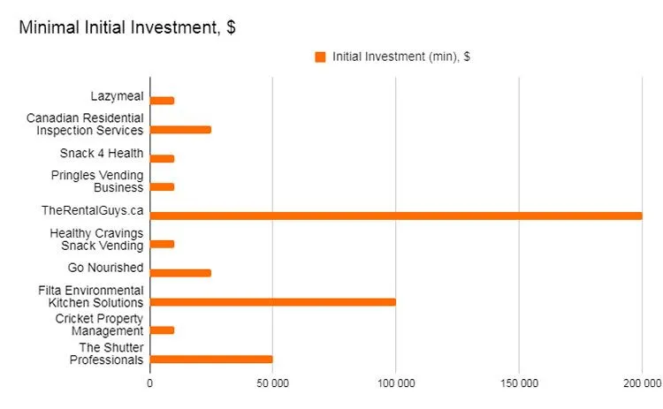Select the 50 000 axis tick label
This screenshot has width=663, height=409.
coord(272,383)
